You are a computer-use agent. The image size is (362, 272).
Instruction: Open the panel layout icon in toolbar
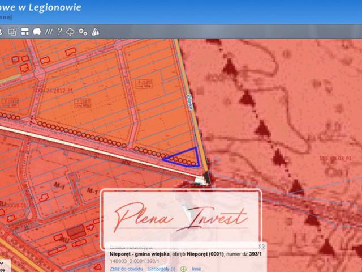pyautogui.click(x=25, y=32)
